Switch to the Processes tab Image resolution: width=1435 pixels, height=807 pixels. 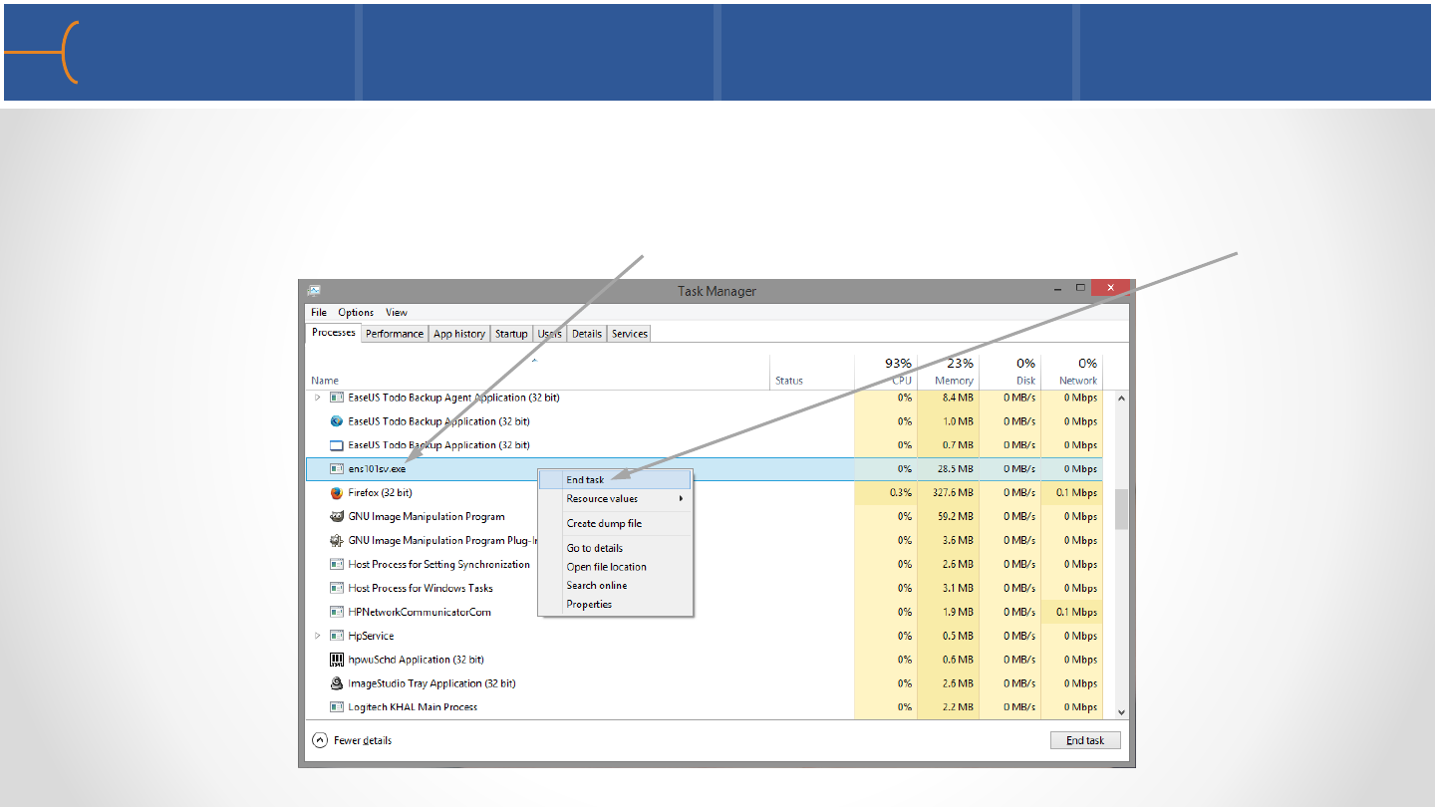pos(334,333)
